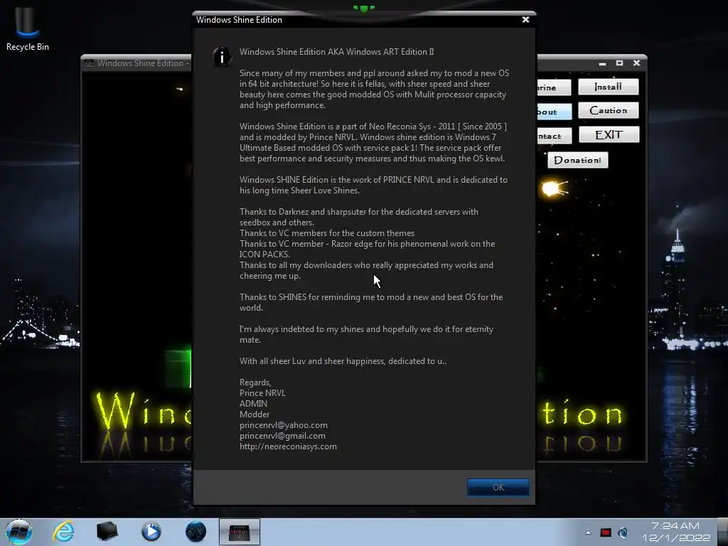Open the globe icon on the taskbar
This screenshot has width=728, height=546.
click(x=196, y=532)
